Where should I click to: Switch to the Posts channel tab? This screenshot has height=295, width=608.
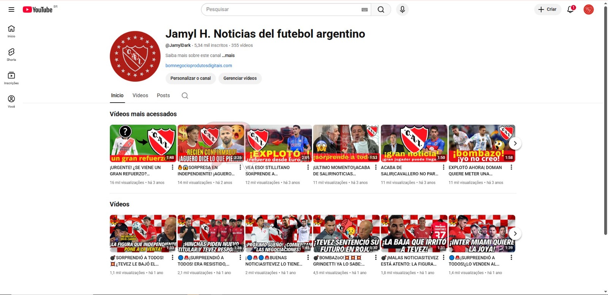(x=163, y=95)
